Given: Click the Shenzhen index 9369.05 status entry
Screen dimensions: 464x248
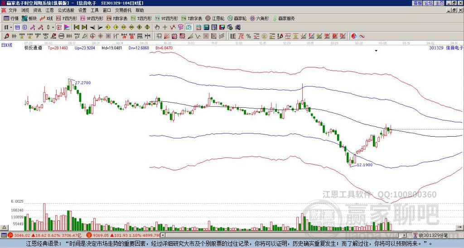Looking at the screenshot, I should point(123,235).
